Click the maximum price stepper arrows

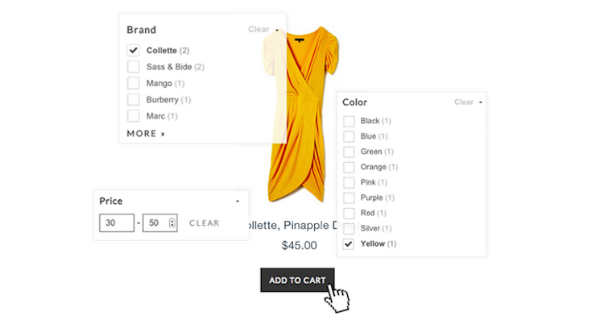pos(172,222)
